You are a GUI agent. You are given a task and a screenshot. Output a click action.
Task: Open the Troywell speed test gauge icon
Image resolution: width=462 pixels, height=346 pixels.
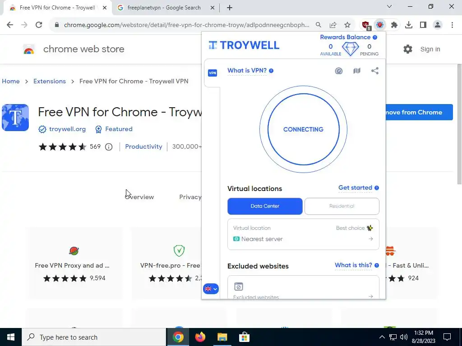[x=339, y=71]
